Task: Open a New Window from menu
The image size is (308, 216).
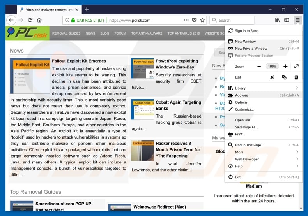Action: [264, 41]
